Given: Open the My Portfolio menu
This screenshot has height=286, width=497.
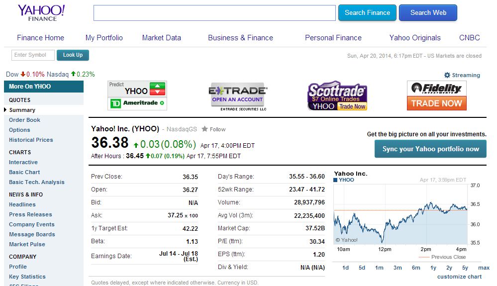Looking at the screenshot, I should (x=104, y=38).
